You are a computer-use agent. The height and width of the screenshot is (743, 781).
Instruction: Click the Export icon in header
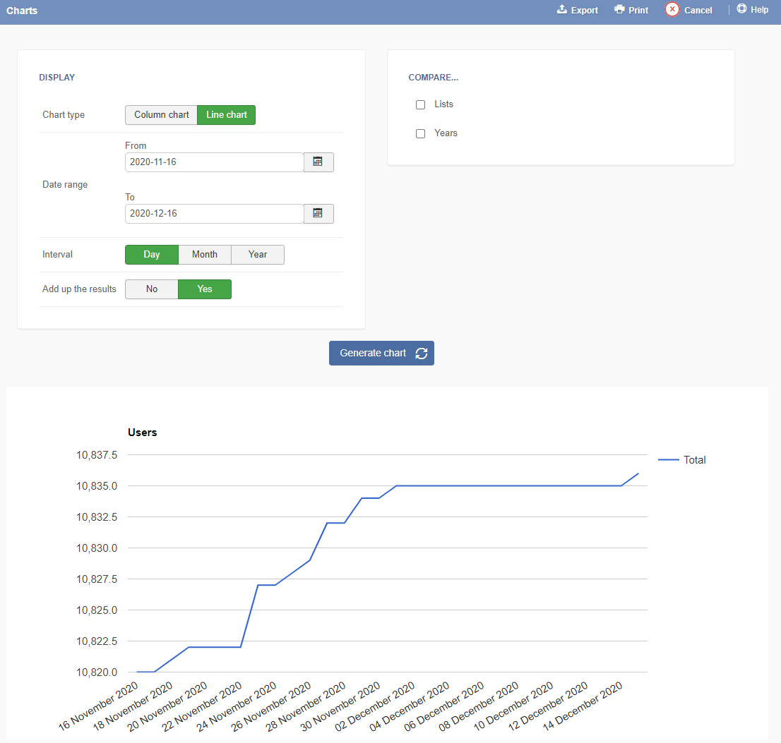(562, 9)
